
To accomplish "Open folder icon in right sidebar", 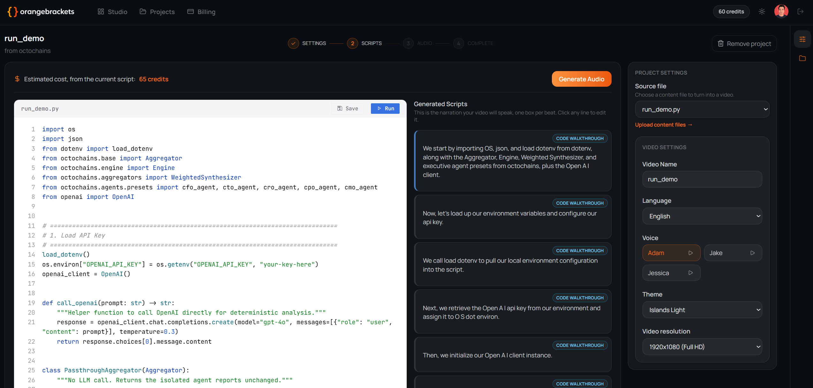I will click(802, 58).
